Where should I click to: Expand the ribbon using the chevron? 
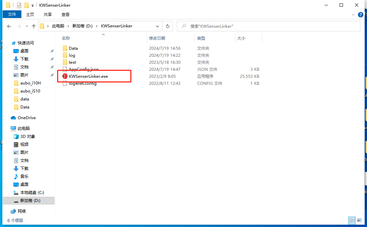coord(354,15)
